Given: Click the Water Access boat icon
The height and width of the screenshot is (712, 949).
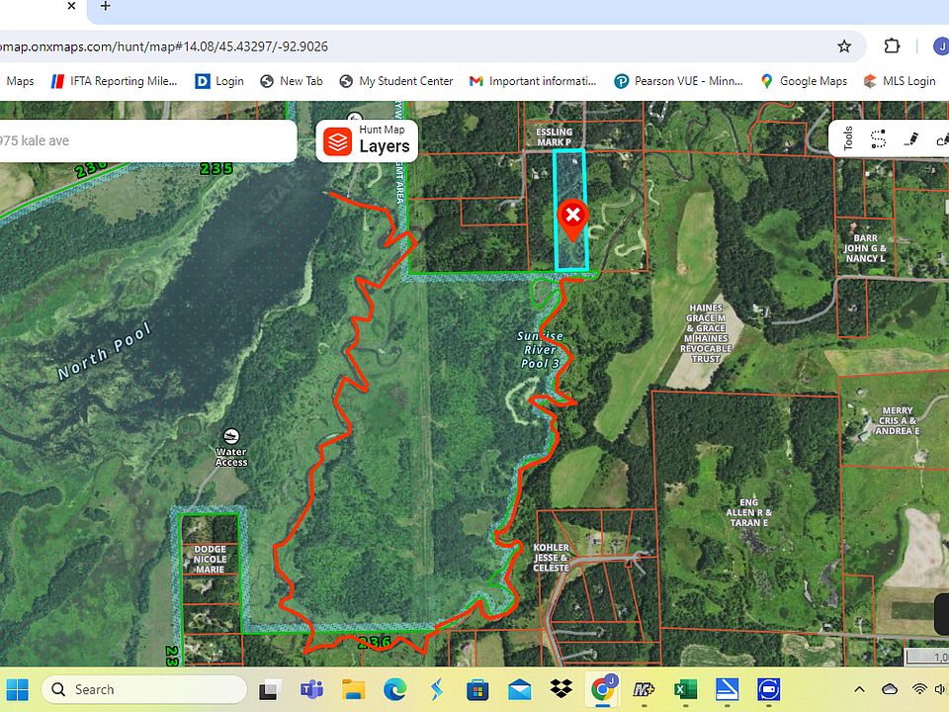Looking at the screenshot, I should coord(231,437).
